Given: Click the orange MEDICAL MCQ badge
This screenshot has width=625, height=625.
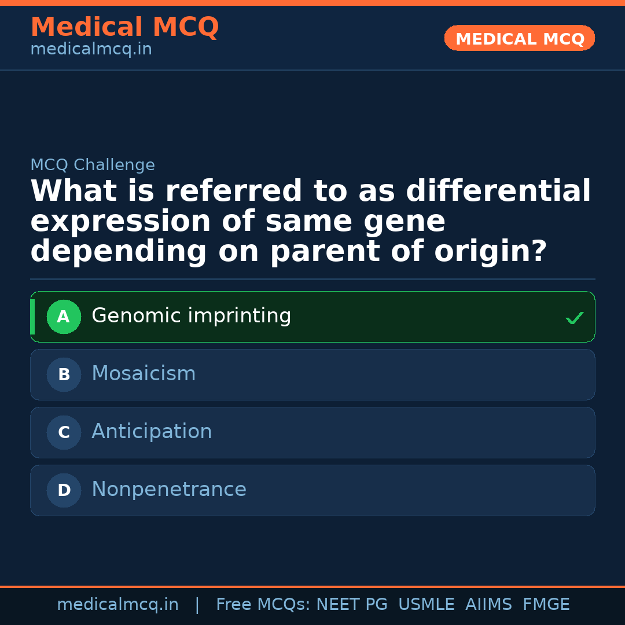Looking at the screenshot, I should coord(520,39).
